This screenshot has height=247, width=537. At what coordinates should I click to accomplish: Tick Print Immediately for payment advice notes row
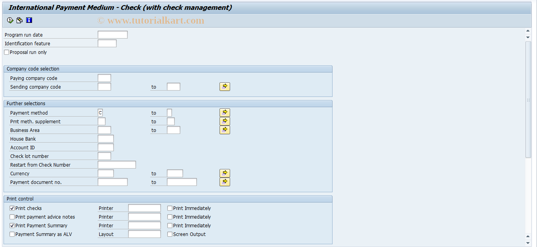click(x=170, y=217)
